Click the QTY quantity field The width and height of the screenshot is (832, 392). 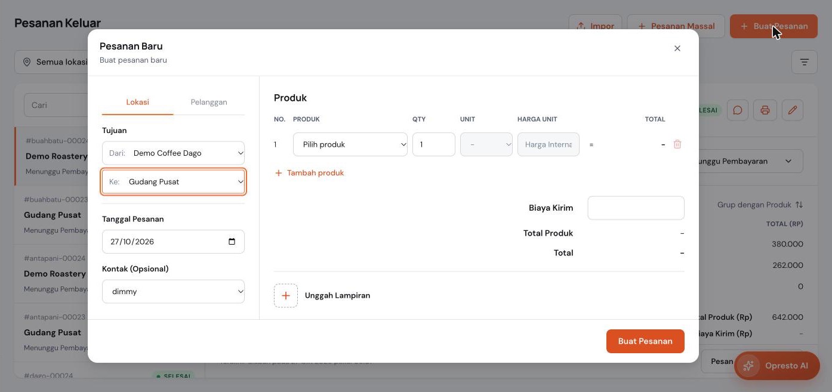434,144
